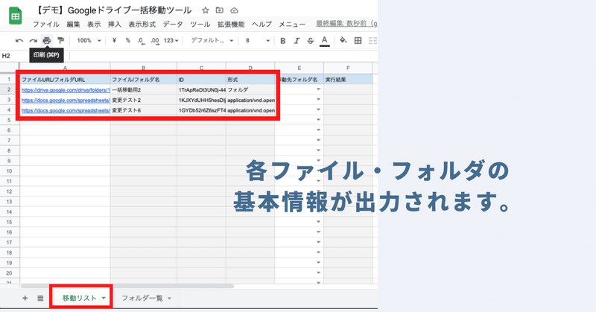Open the 挿入 menu

(115, 25)
